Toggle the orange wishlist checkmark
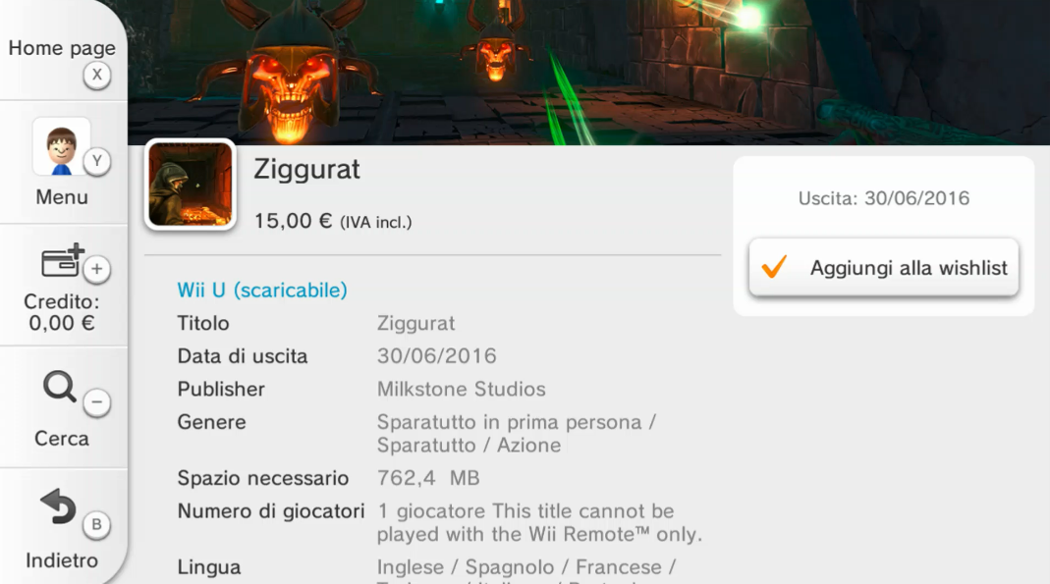Image resolution: width=1050 pixels, height=584 pixels. [774, 267]
